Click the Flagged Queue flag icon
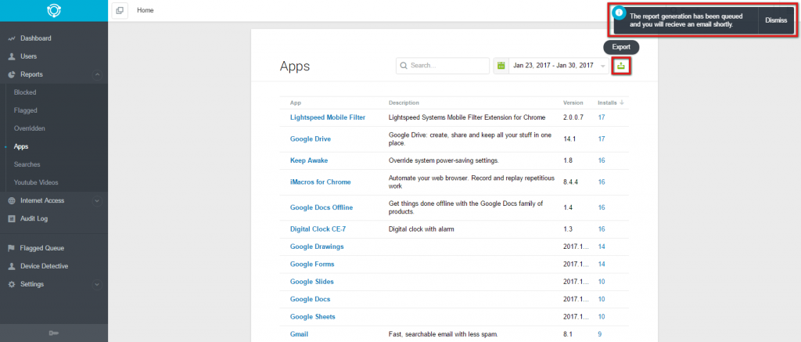Image resolution: width=801 pixels, height=342 pixels. (x=12, y=248)
